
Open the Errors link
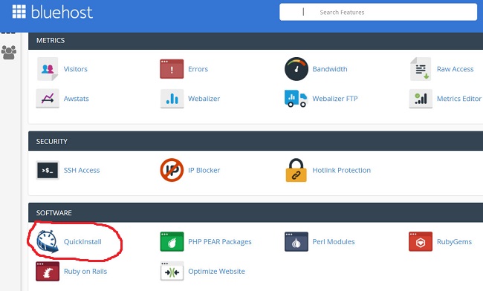coord(198,69)
